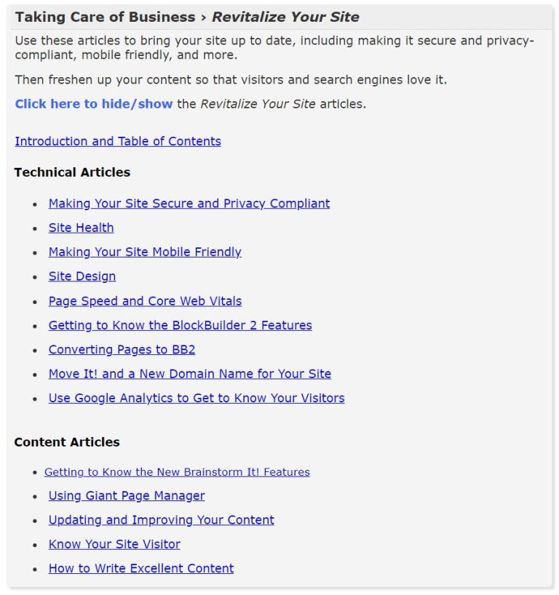The image size is (559, 595).
Task: Open the Site Health article
Action: pos(80,228)
